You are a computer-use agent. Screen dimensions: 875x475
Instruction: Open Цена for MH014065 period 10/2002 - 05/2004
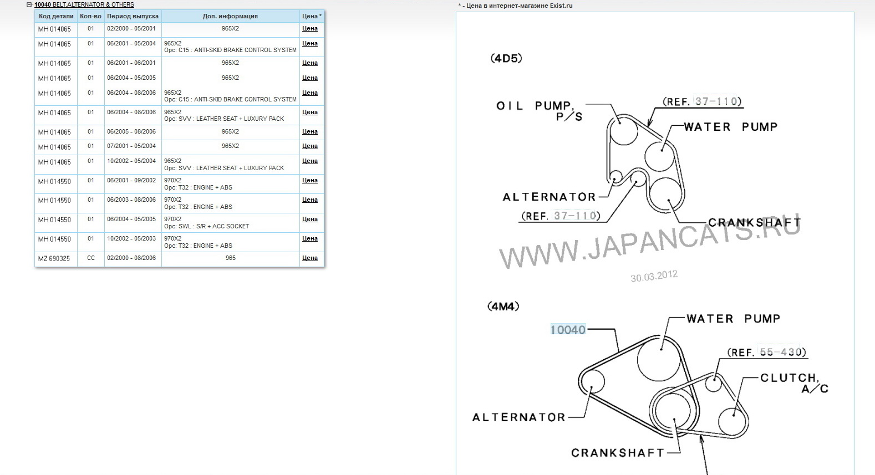[x=310, y=161]
